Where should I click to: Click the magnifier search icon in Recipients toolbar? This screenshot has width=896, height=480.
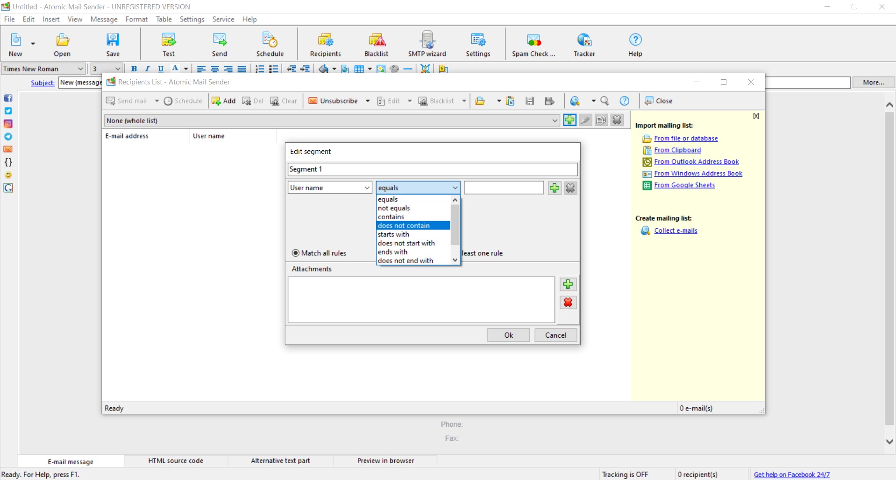(604, 101)
